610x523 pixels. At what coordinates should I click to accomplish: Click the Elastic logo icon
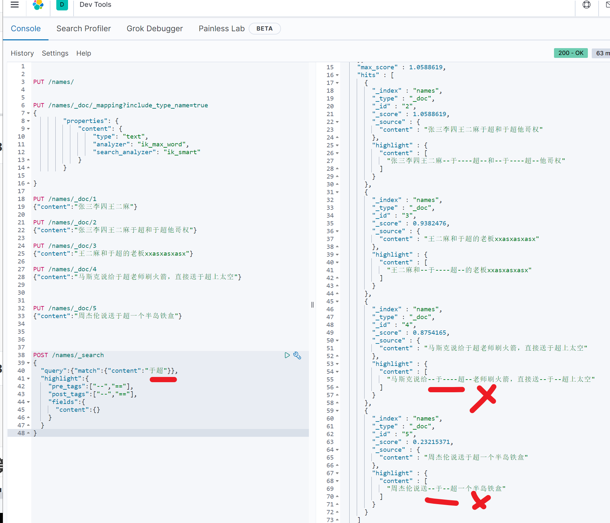tap(38, 5)
